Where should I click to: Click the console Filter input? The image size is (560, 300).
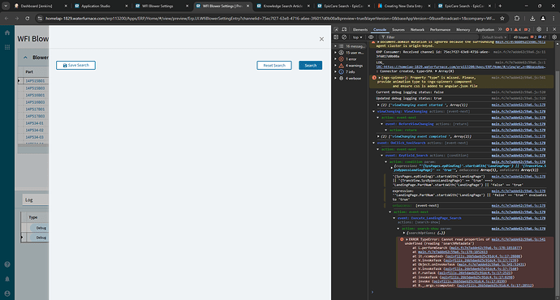429,37
